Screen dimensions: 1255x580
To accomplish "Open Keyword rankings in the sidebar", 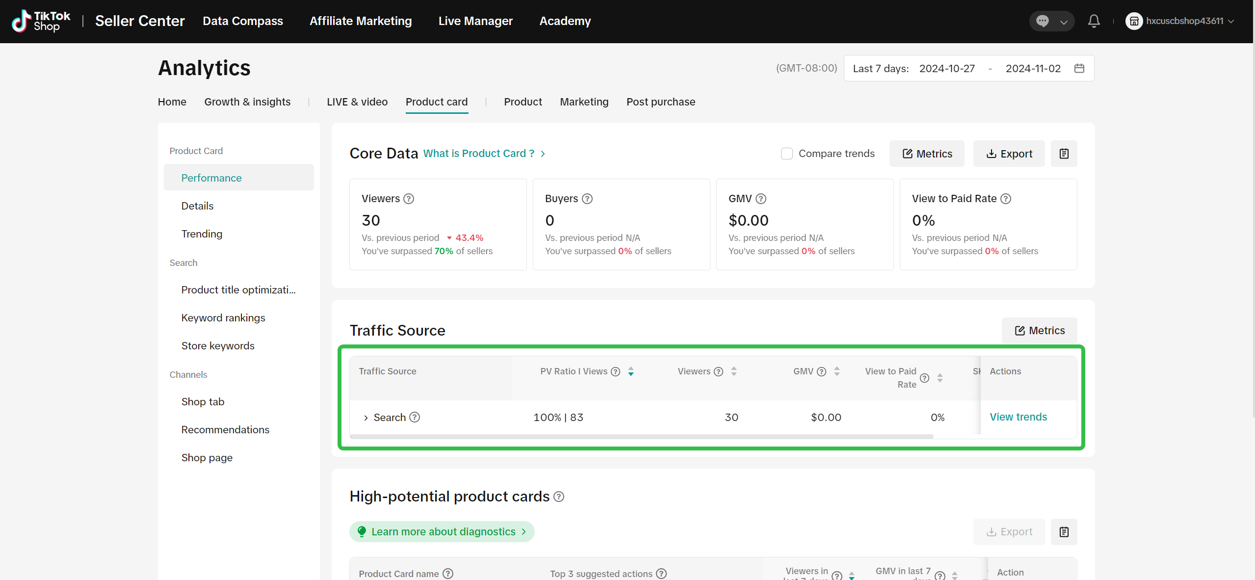I will (223, 317).
